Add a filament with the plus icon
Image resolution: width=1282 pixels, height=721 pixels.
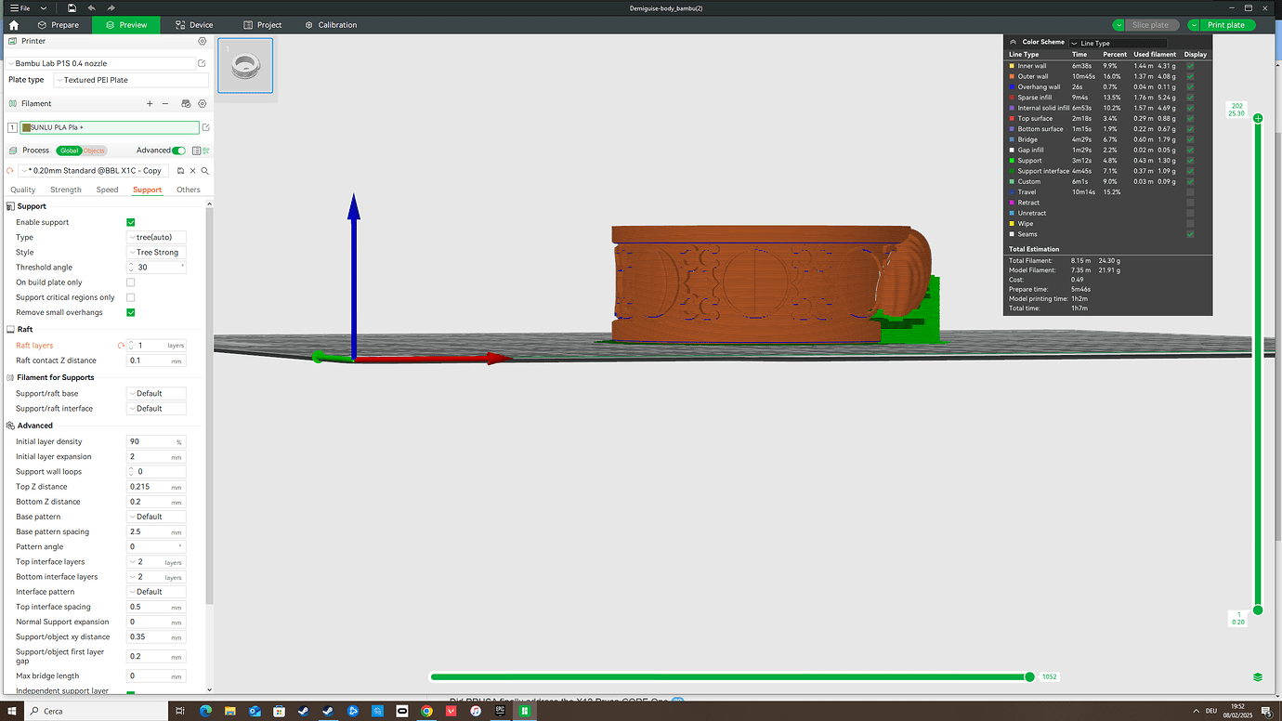tap(150, 104)
